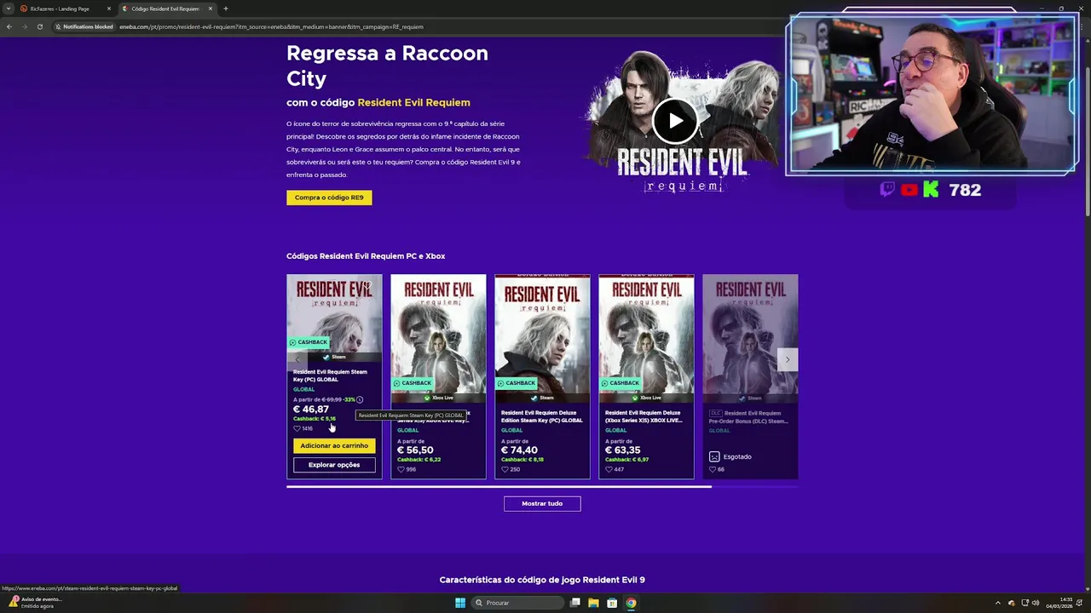The width and height of the screenshot is (1091, 613).
Task: Click 'Cashback: € 6,22' text
Action: [x=419, y=460]
